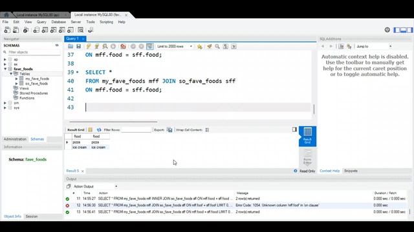Toggle autocommit mode button
This screenshot has height=232, width=414.
click(x=149, y=46)
